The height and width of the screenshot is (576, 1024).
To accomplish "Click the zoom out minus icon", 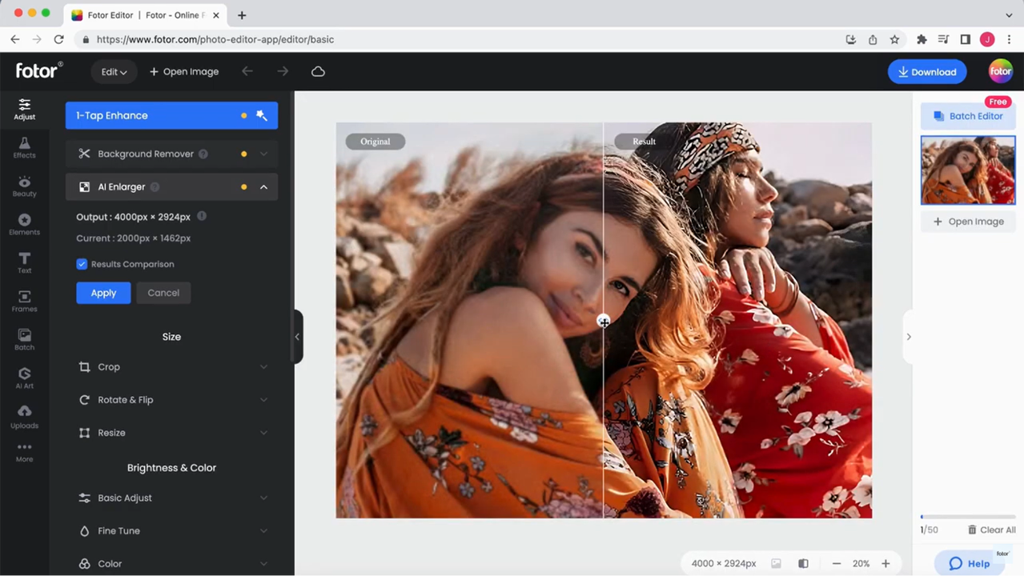I will tap(836, 563).
